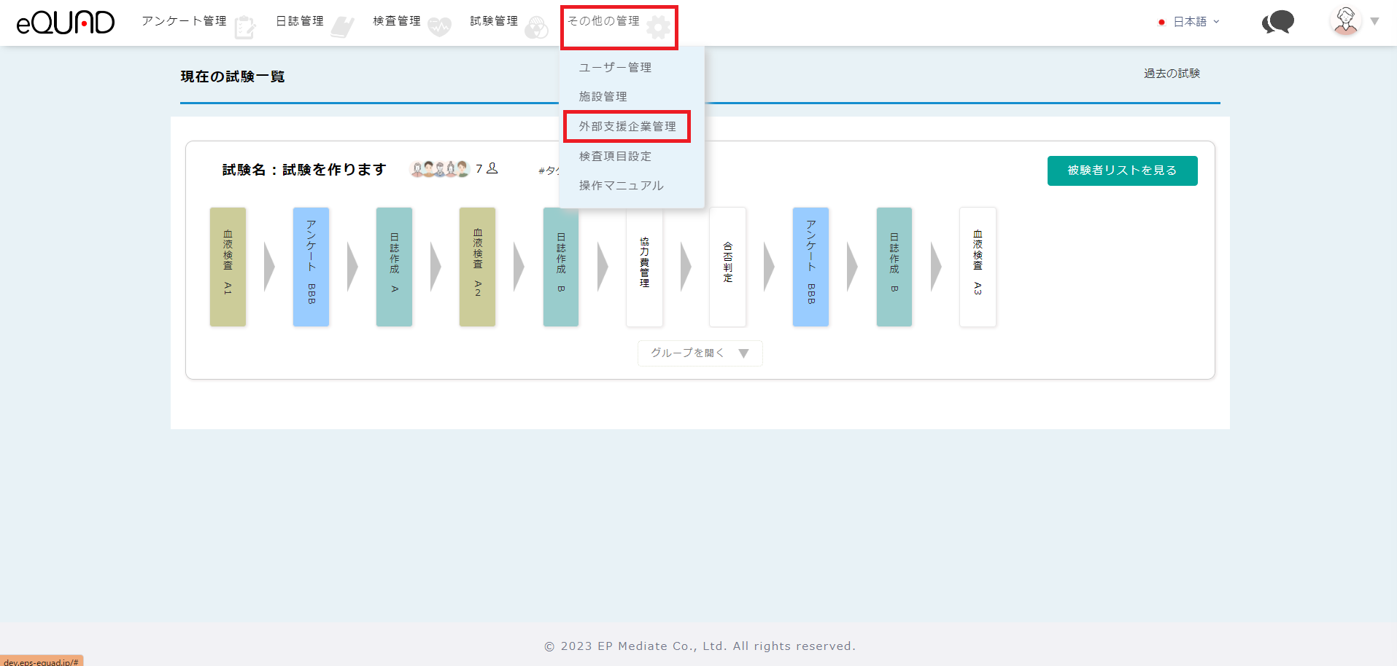Viewport: 1397px width, 666px height.
Task: Click the 被験者リストを見る button
Action: pyautogui.click(x=1122, y=171)
